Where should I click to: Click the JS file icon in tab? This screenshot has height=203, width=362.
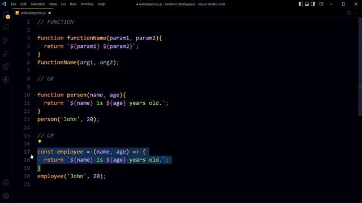(x=18, y=13)
